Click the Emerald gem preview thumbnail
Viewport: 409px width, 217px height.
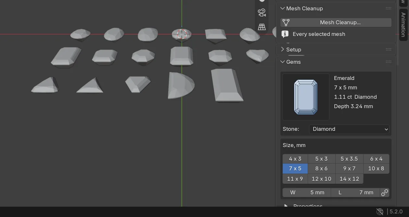[x=306, y=97]
